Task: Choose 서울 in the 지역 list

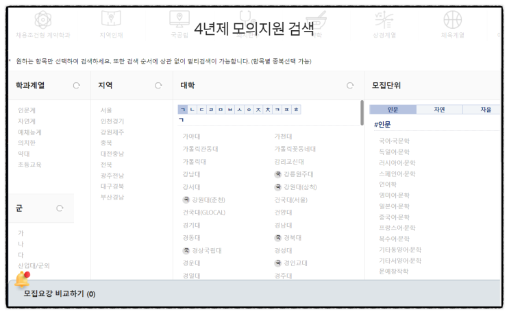Action: pos(106,110)
